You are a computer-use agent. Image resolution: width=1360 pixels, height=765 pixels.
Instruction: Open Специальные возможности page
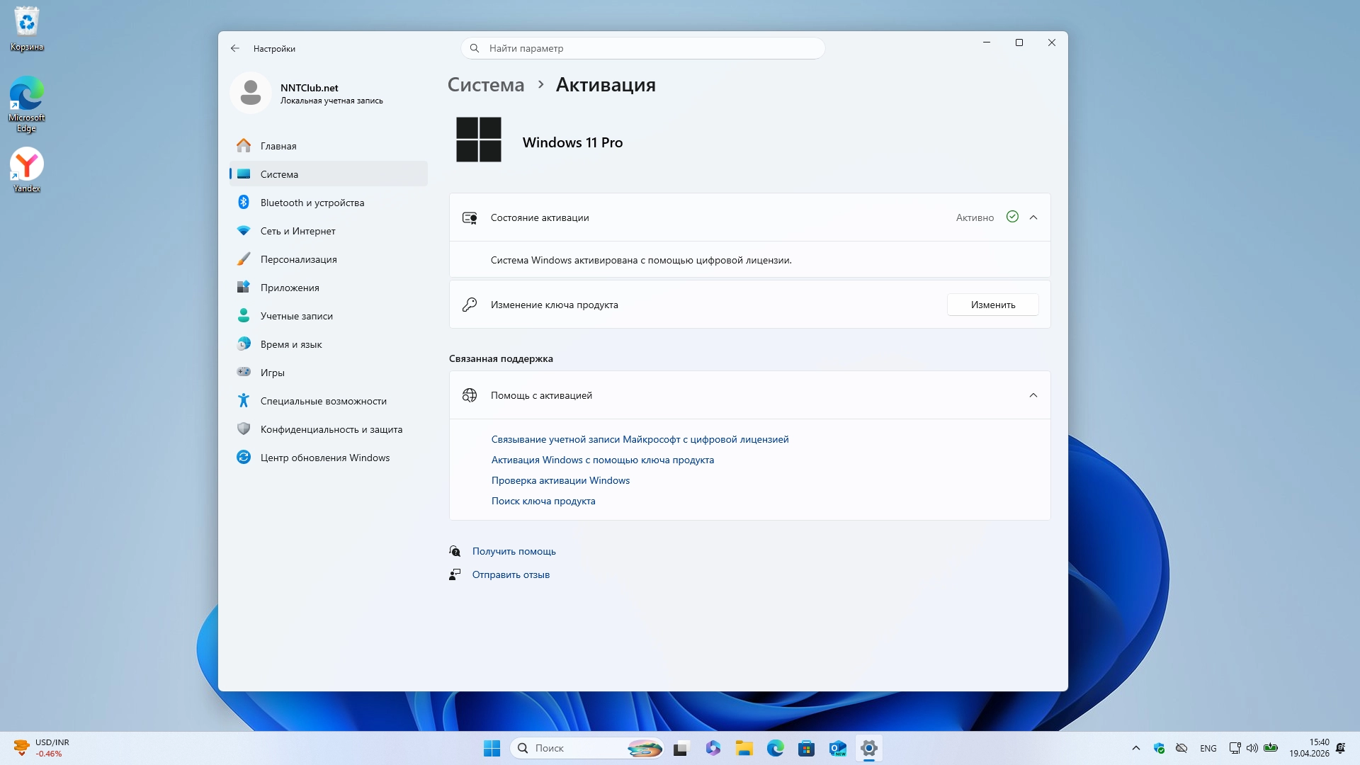[323, 401]
